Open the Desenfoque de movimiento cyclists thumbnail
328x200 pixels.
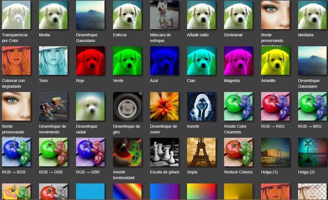53,106
